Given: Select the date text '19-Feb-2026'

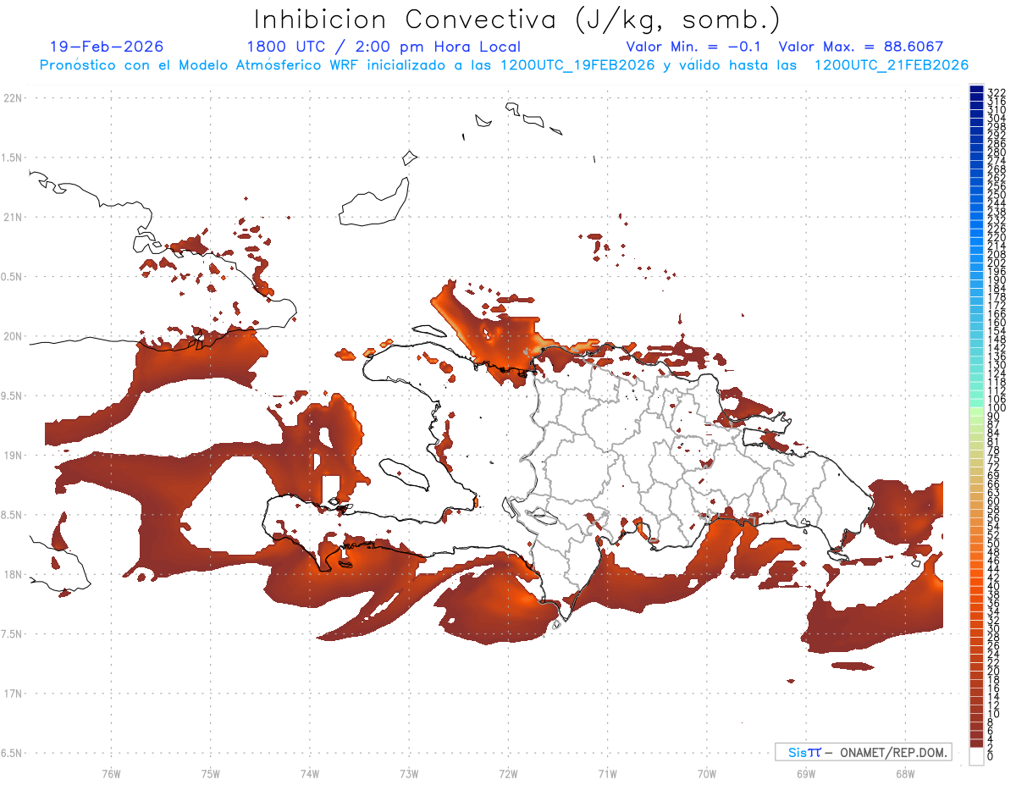Looking at the screenshot, I should [107, 47].
